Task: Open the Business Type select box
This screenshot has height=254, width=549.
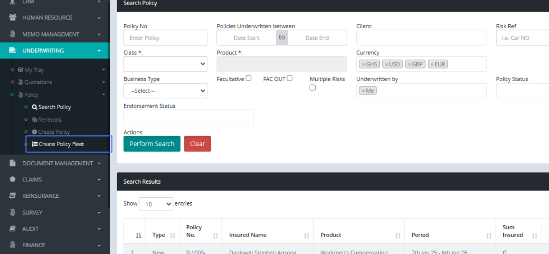Action: (165, 91)
